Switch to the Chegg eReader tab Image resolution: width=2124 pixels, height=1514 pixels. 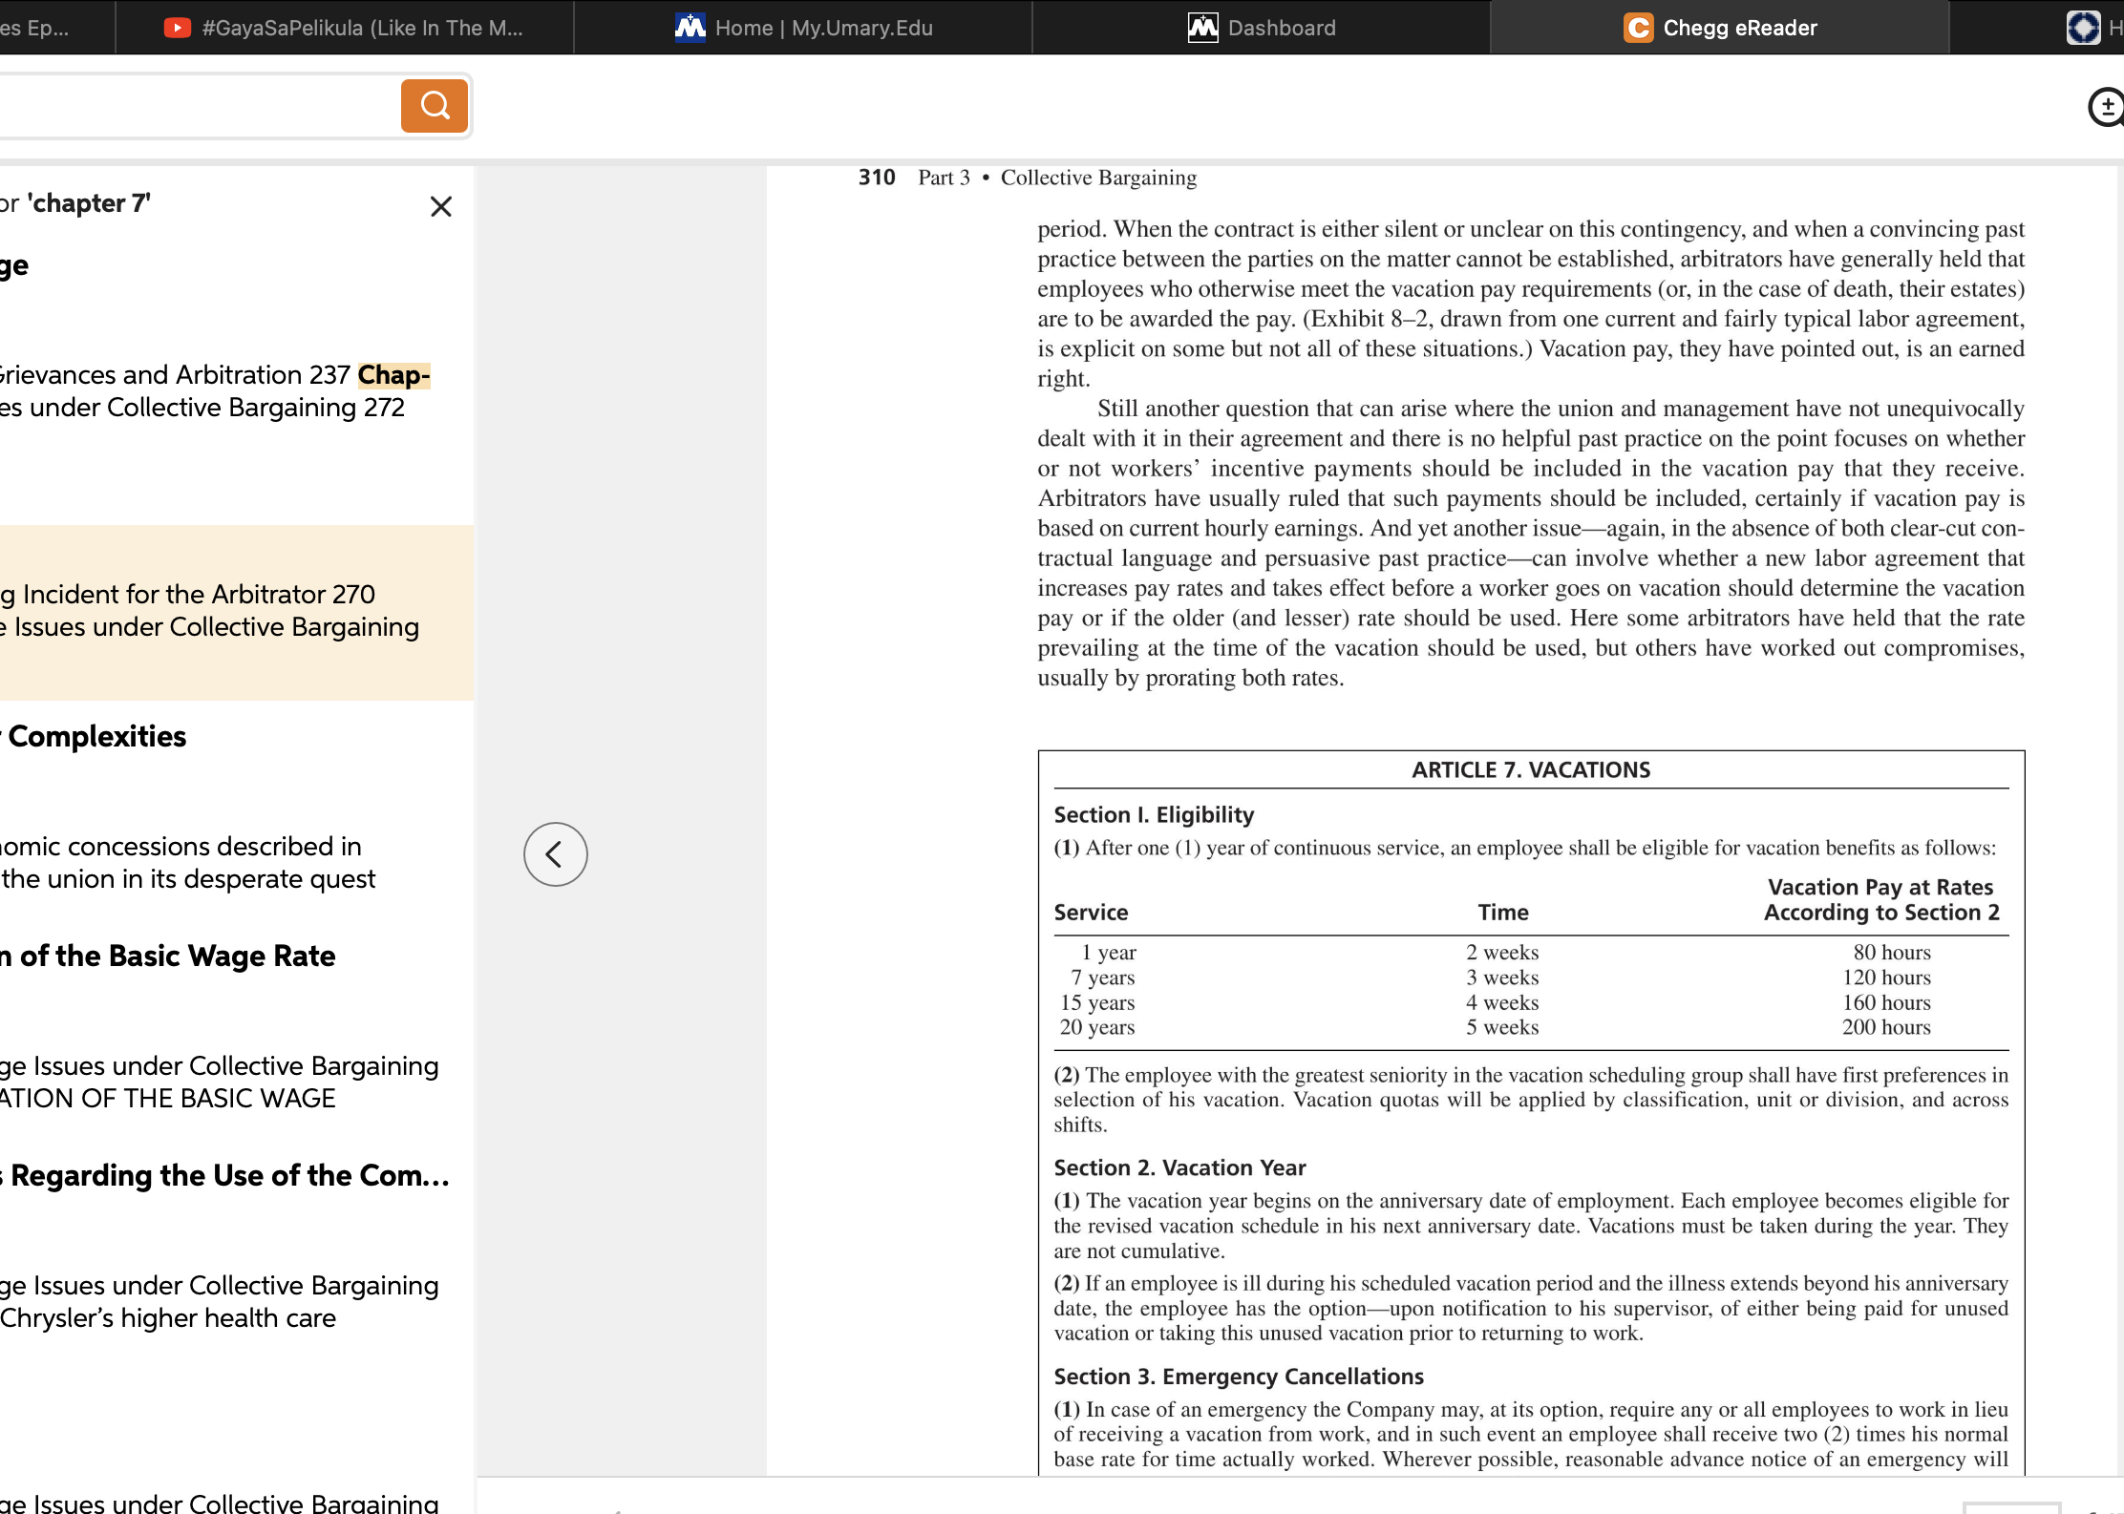[x=1719, y=28]
